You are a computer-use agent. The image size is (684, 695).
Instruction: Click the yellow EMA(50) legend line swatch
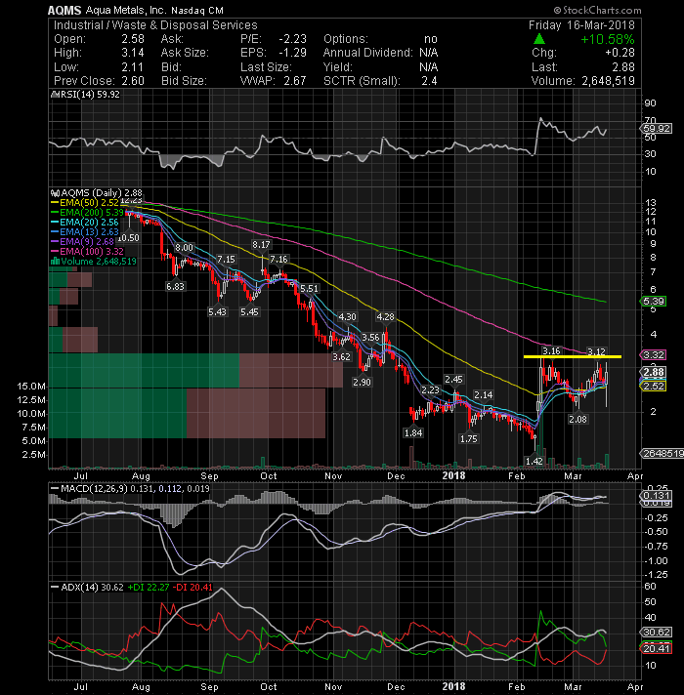point(55,203)
